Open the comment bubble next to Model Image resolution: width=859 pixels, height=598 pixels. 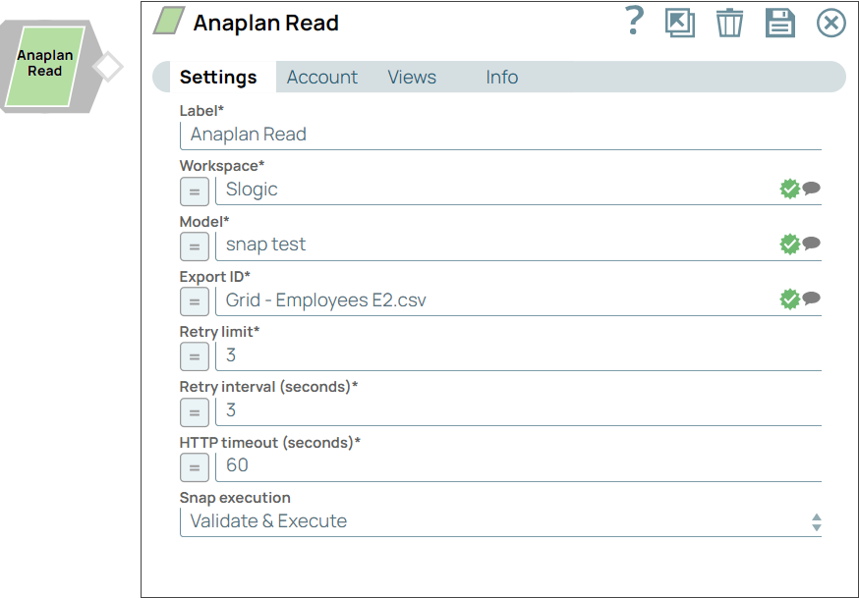coord(810,244)
